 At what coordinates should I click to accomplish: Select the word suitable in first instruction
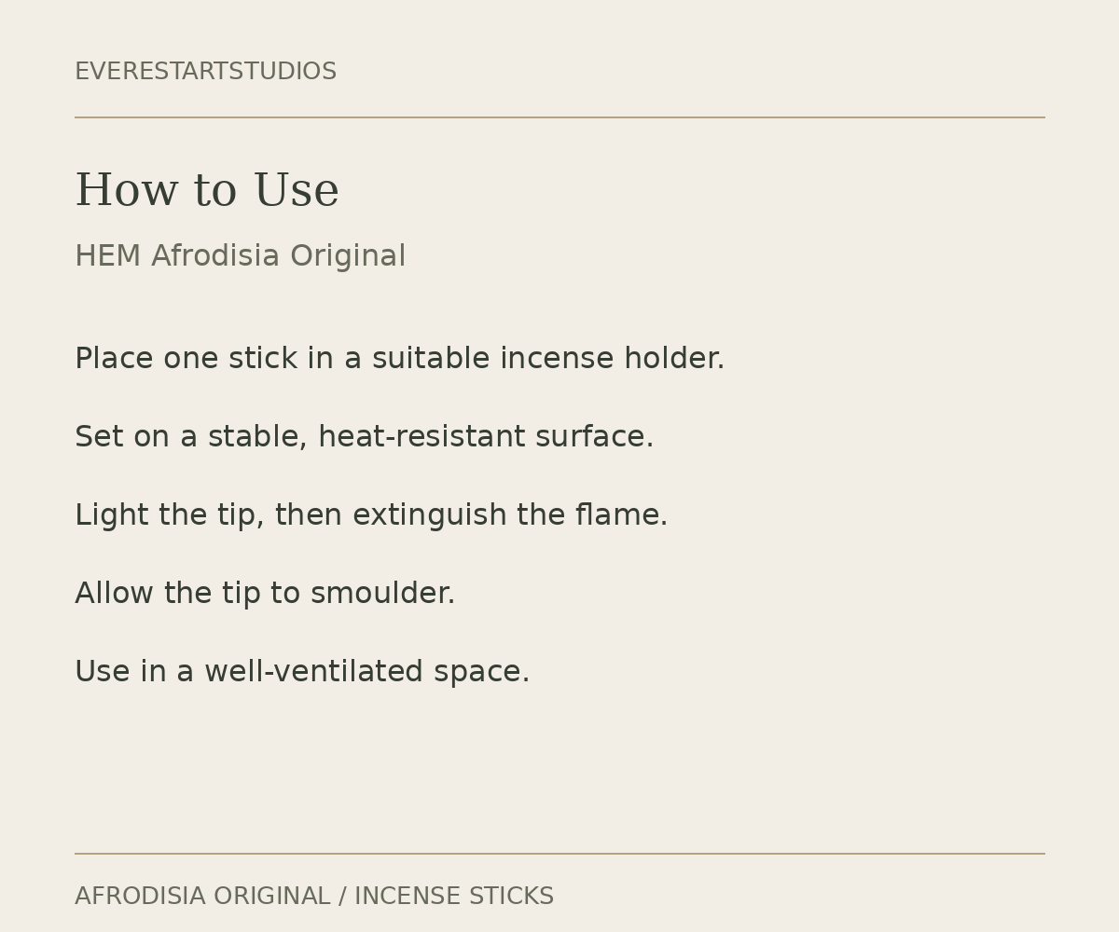click(x=431, y=359)
